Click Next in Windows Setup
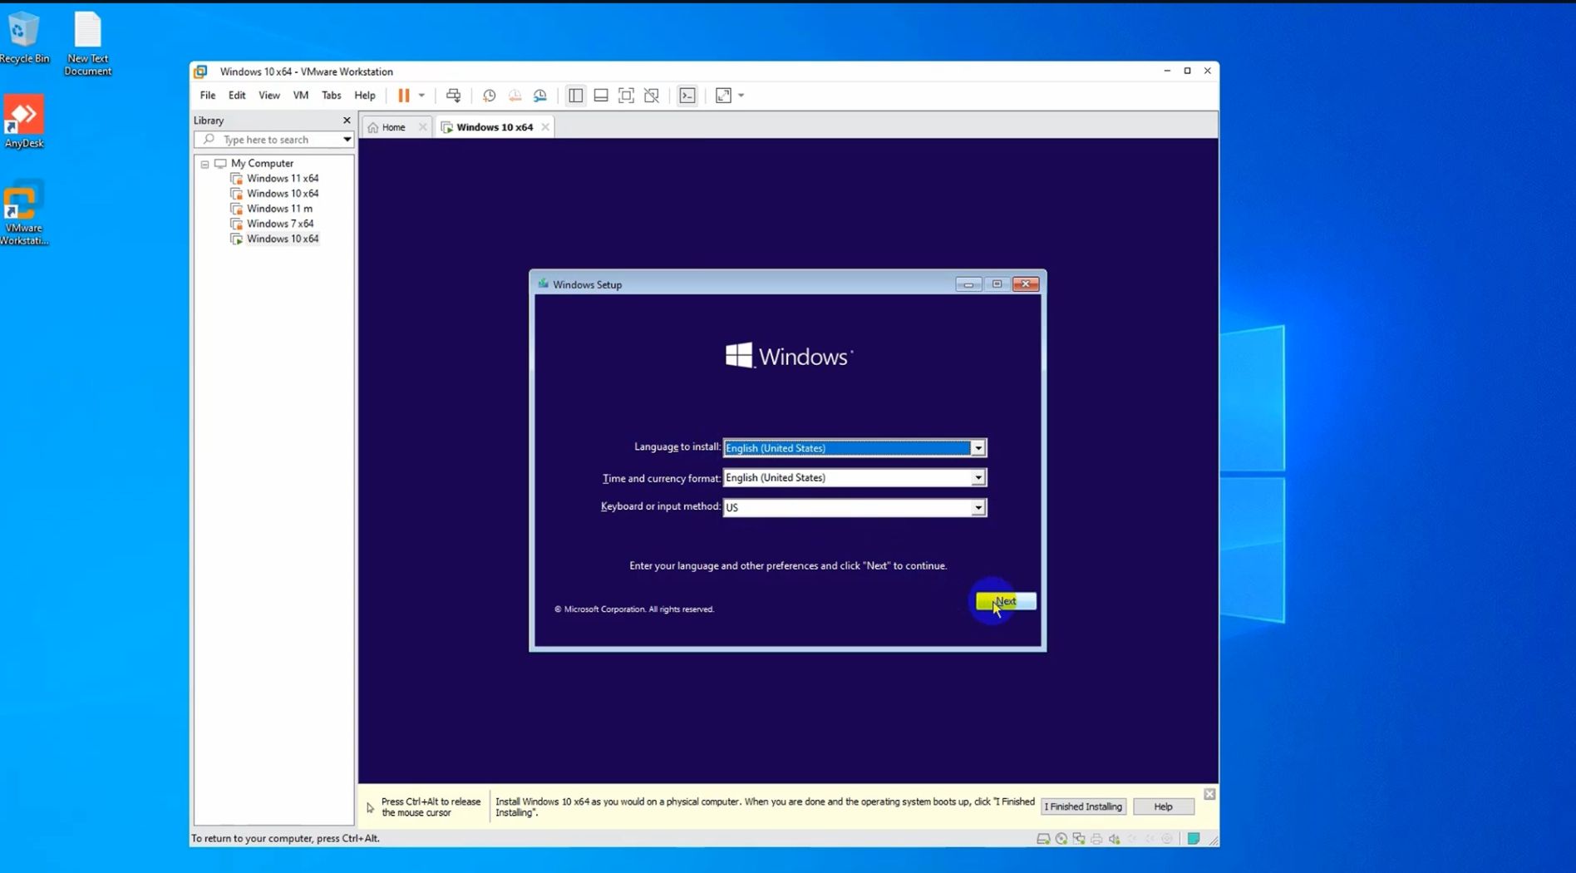Image resolution: width=1576 pixels, height=873 pixels. tap(1006, 600)
